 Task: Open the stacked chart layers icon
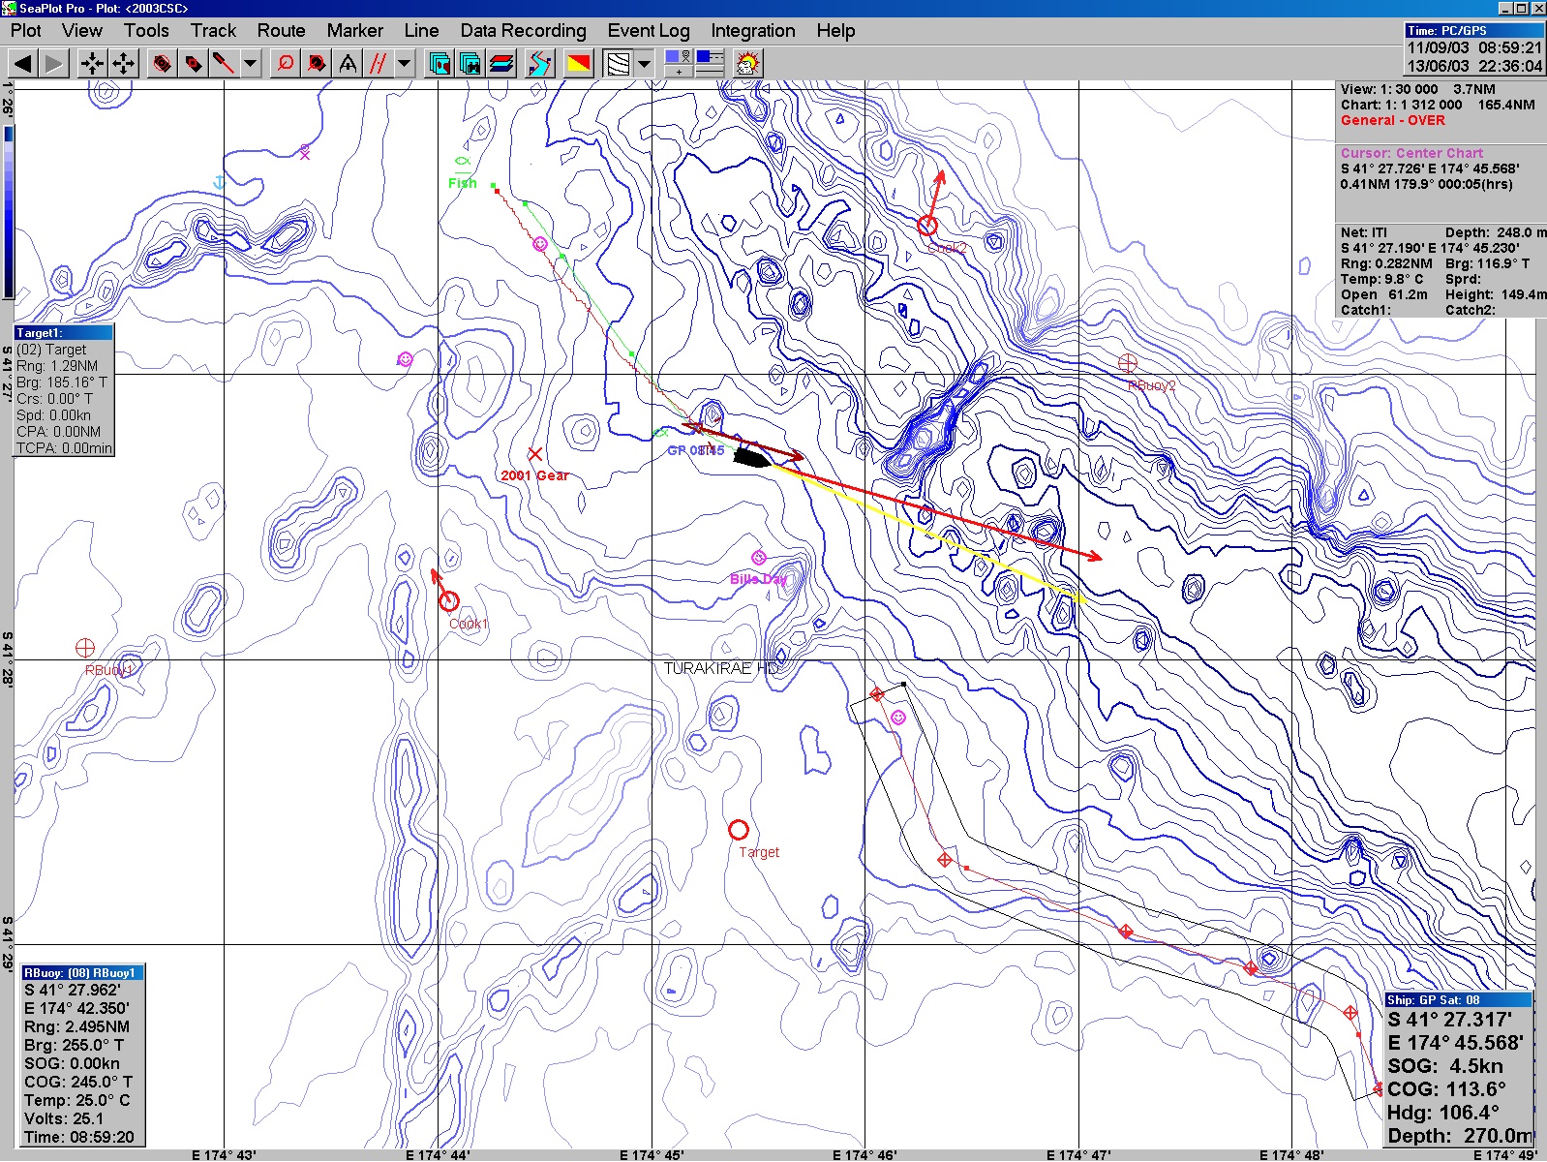[501, 64]
